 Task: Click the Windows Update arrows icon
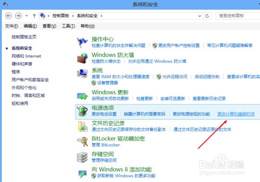coord(82,96)
